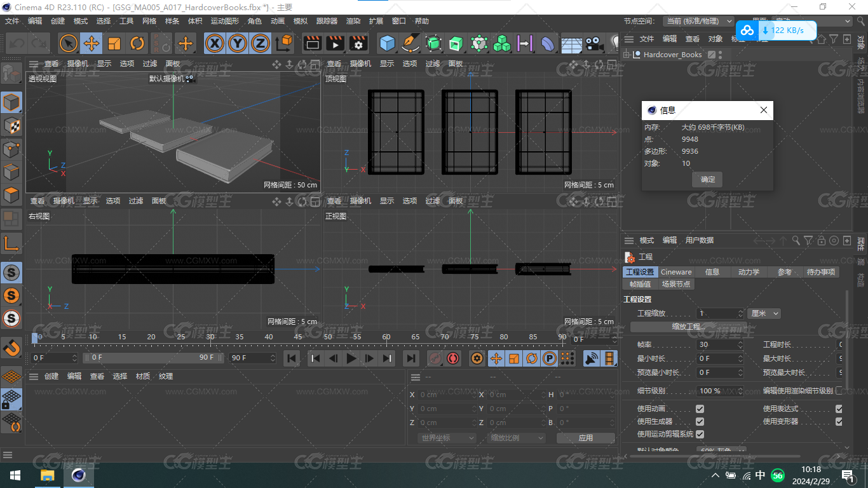868x488 pixels.
Task: Toggle 使用表达式 checkbox
Action: pos(839,409)
